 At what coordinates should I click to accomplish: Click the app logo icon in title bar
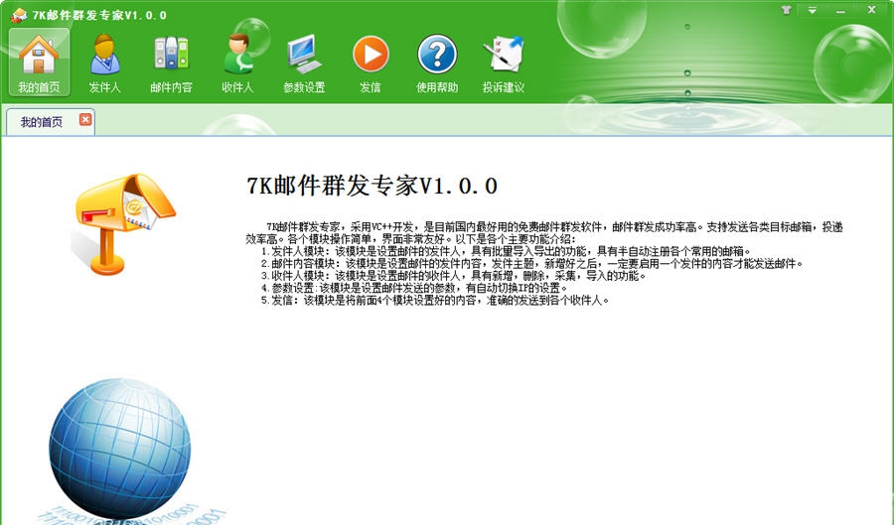click(19, 15)
